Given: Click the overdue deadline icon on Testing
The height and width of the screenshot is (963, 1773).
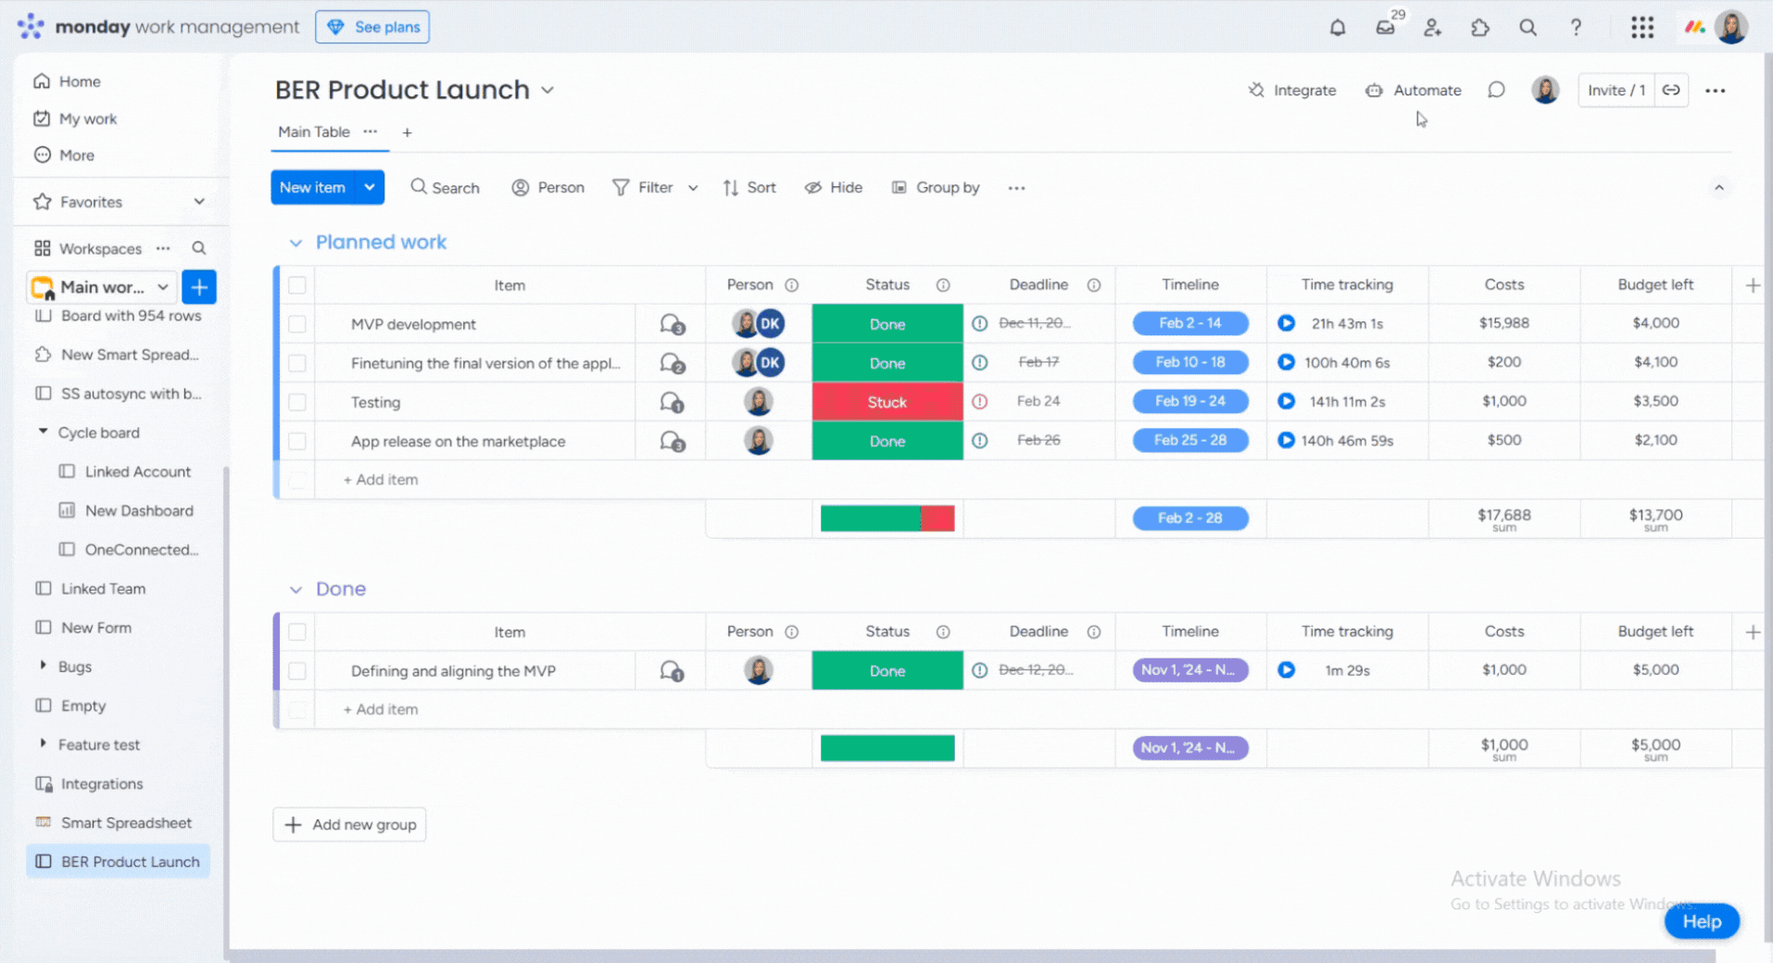Looking at the screenshot, I should click(979, 401).
